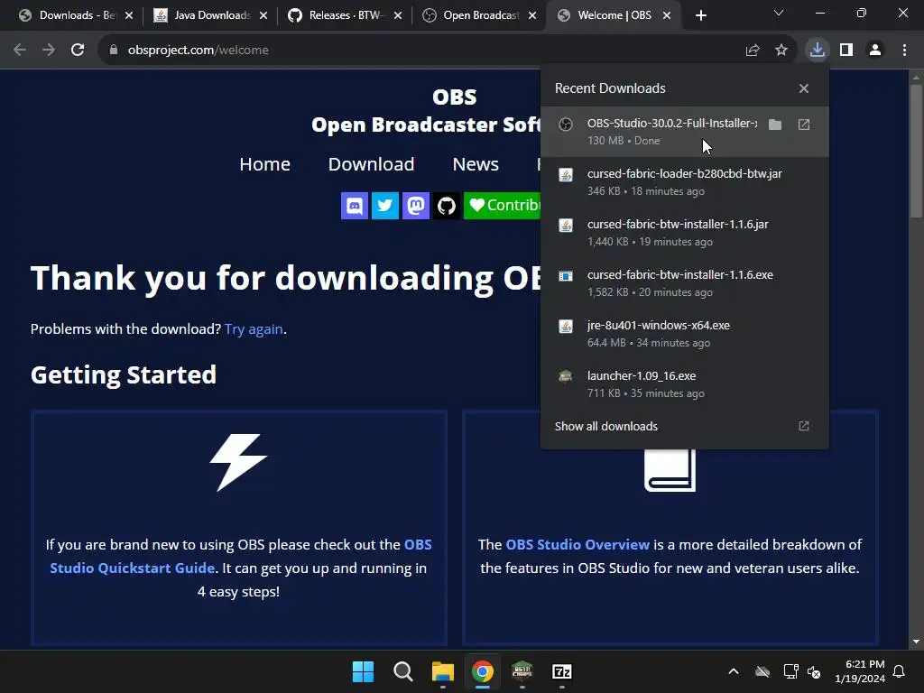Open the Discord icon link
924x693 pixels.
(x=354, y=206)
